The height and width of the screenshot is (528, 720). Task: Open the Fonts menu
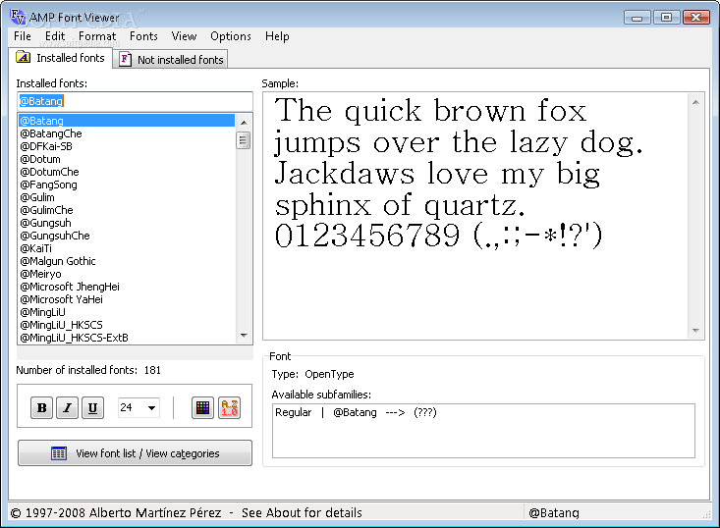pos(143,36)
